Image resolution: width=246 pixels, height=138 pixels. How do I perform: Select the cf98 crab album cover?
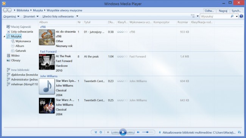[x=47, y=37]
